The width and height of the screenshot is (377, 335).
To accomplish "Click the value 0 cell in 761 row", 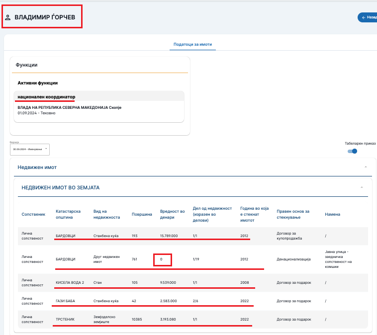I will [161, 259].
